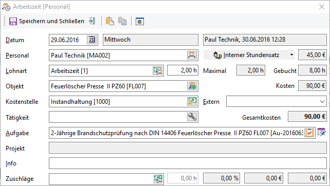Image resolution: width=330 pixels, height=186 pixels.
Task: Open the calendar picker in Datum field
Action: (91, 40)
